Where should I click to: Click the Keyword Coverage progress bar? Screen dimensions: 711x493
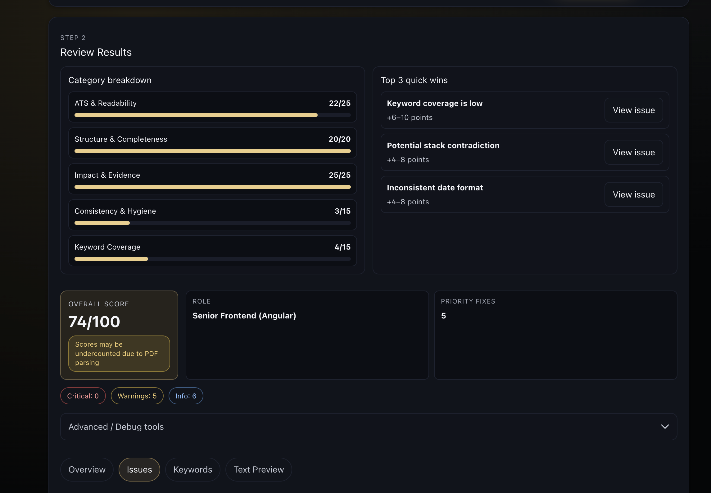(212, 259)
